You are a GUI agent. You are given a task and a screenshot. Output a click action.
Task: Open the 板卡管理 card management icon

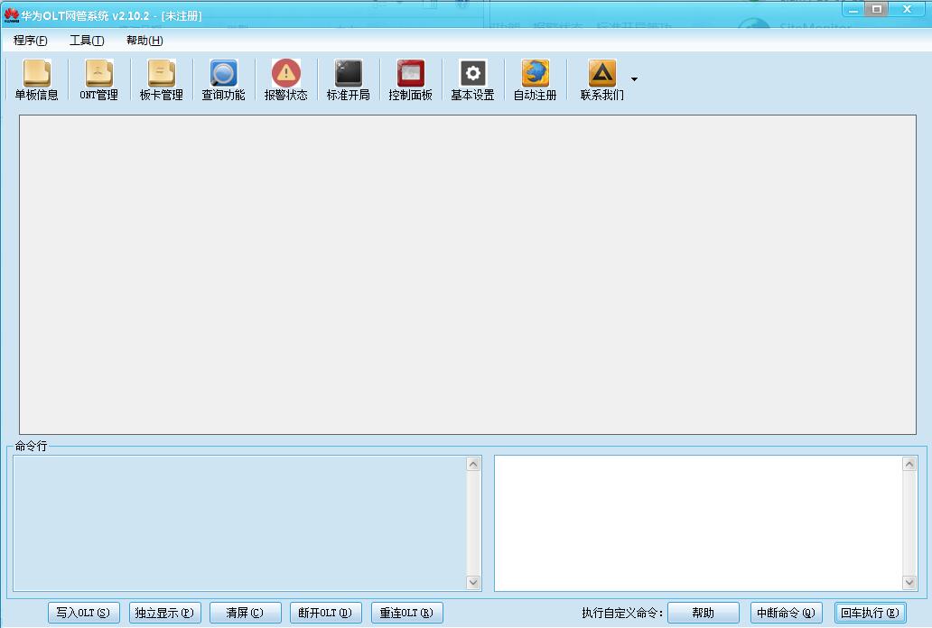coord(162,79)
